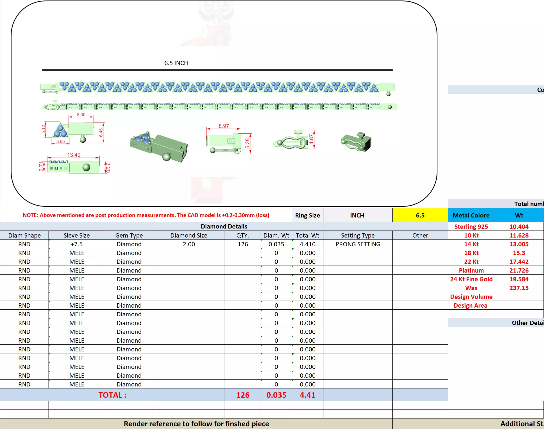Screen dimensions: 544x429
Task: Select the Sterling 925 weight 10.404 cell
Action: pyautogui.click(x=519, y=227)
